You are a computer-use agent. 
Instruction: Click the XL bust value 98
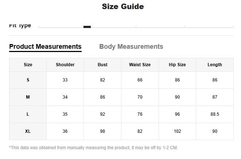(102, 131)
